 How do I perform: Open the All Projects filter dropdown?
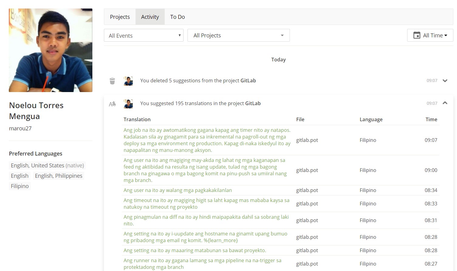tap(239, 35)
